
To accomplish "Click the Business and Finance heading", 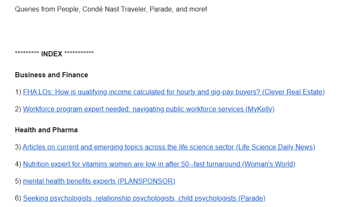I will [51, 75].
